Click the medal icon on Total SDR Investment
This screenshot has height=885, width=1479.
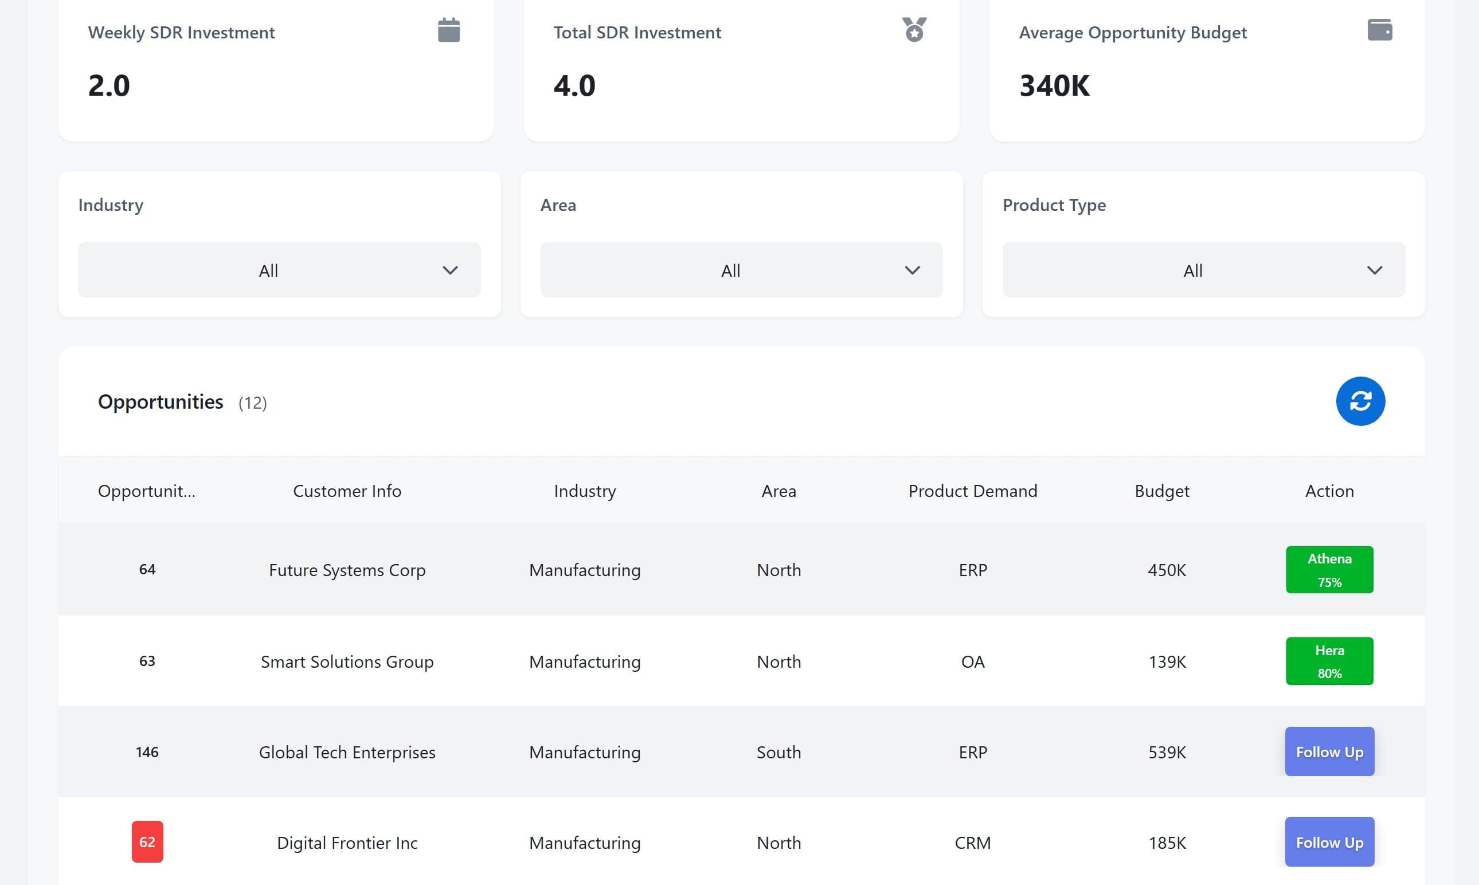click(914, 30)
